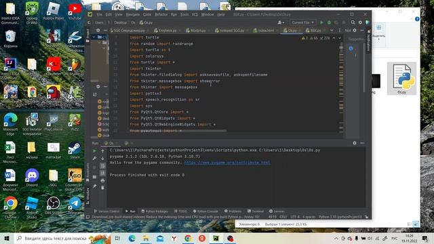Open TODO tool window
The image size is (434, 244).
(180, 211)
